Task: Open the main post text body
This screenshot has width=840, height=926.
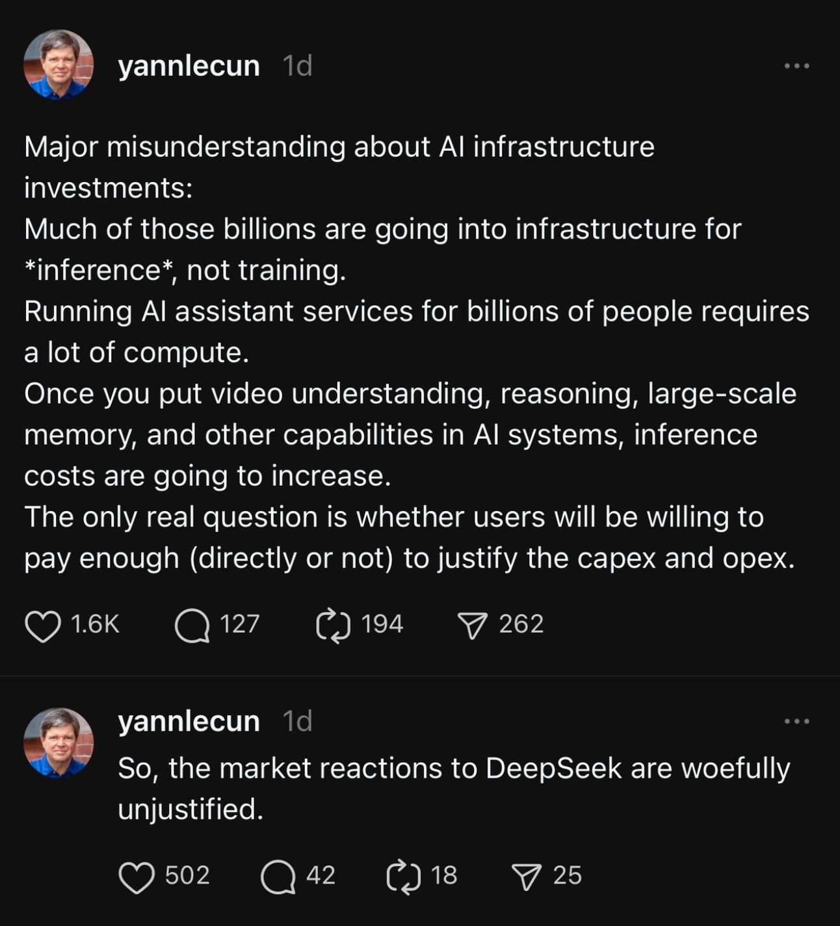Action: pos(416,352)
